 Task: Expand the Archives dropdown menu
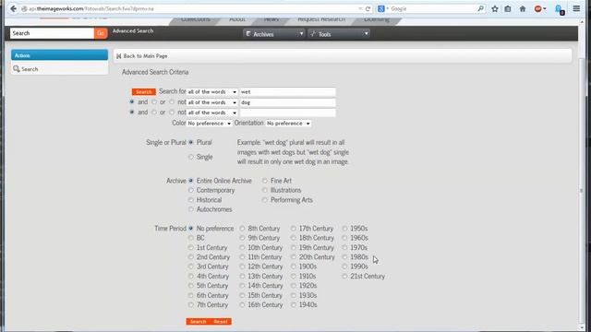point(274,34)
